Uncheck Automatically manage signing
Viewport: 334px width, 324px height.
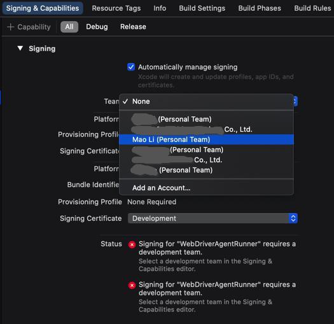pos(131,67)
